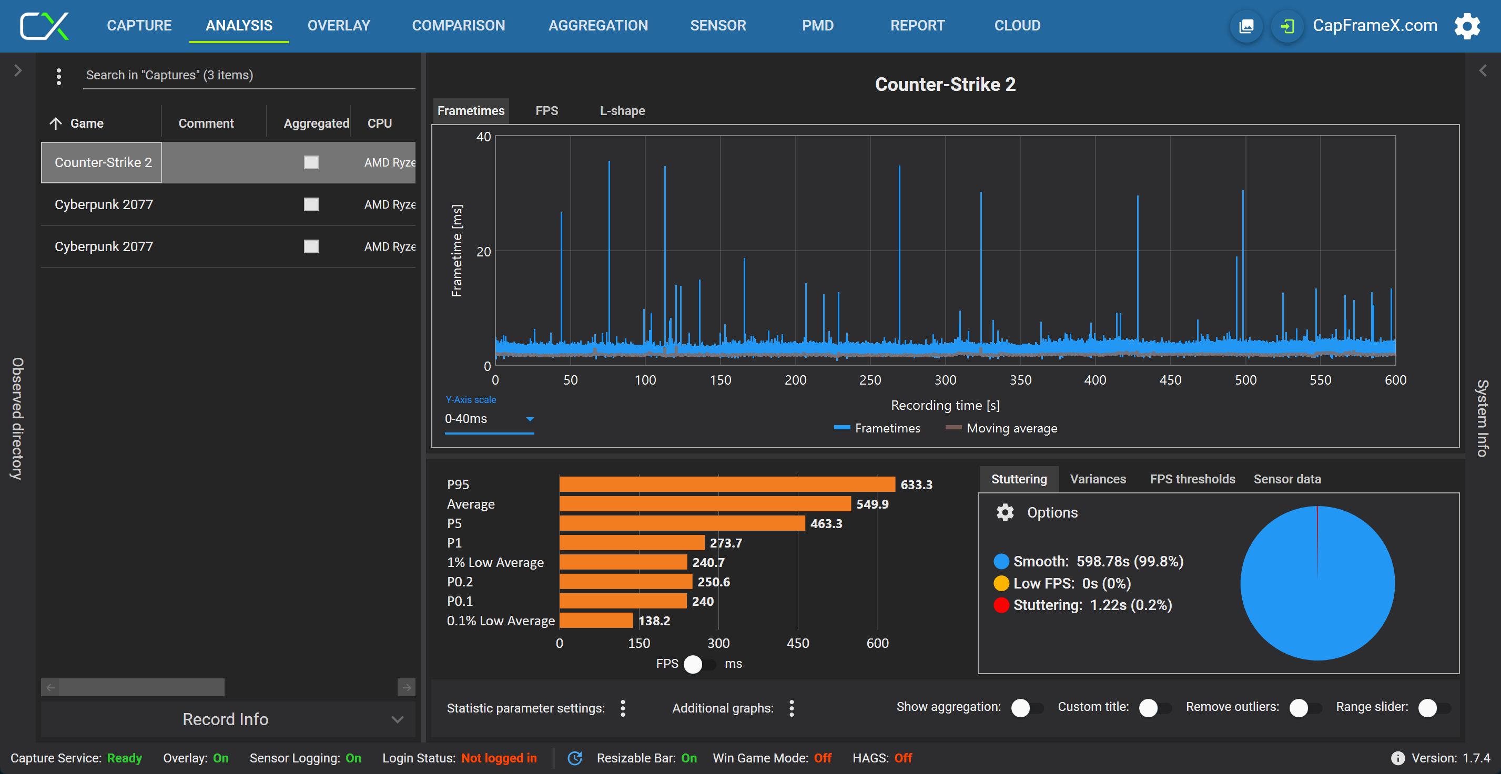The image size is (1501, 774).
Task: Switch to OVERLAY tab
Action: pyautogui.click(x=339, y=26)
